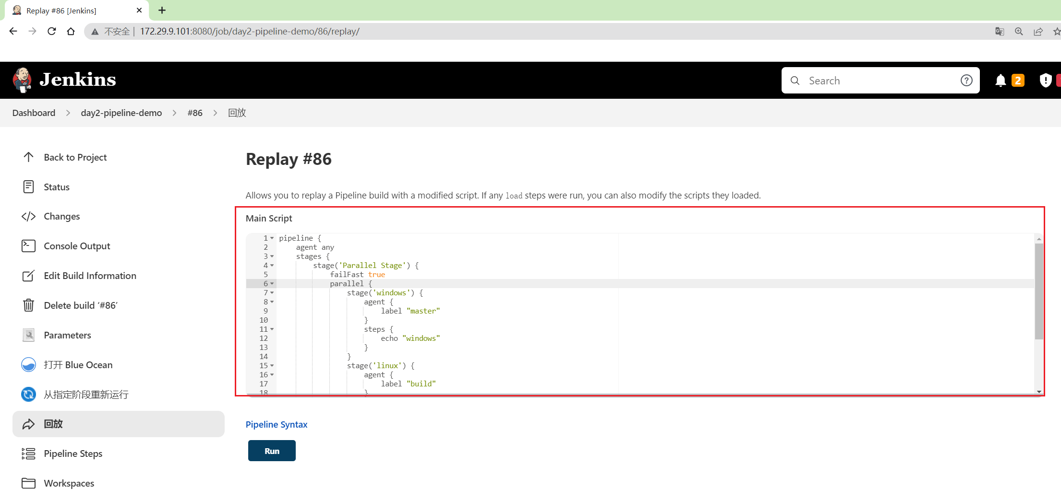
Task: Open Edit Build Information sidebar item
Action: pos(119,276)
